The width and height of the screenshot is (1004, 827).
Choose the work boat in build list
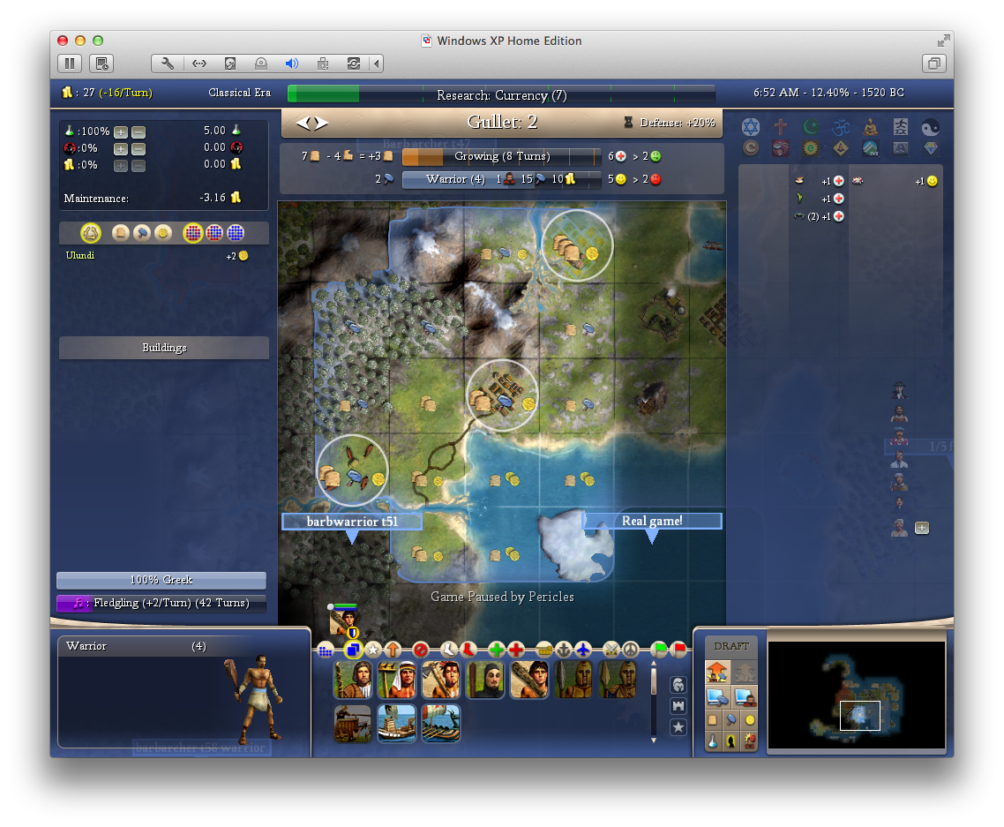396,723
